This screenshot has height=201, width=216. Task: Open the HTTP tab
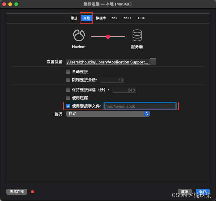pos(141,18)
